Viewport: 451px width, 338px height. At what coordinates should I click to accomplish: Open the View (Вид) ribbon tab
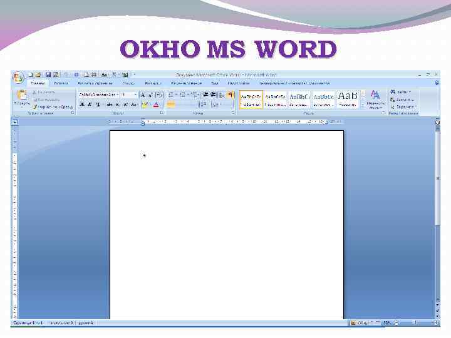pyautogui.click(x=215, y=83)
